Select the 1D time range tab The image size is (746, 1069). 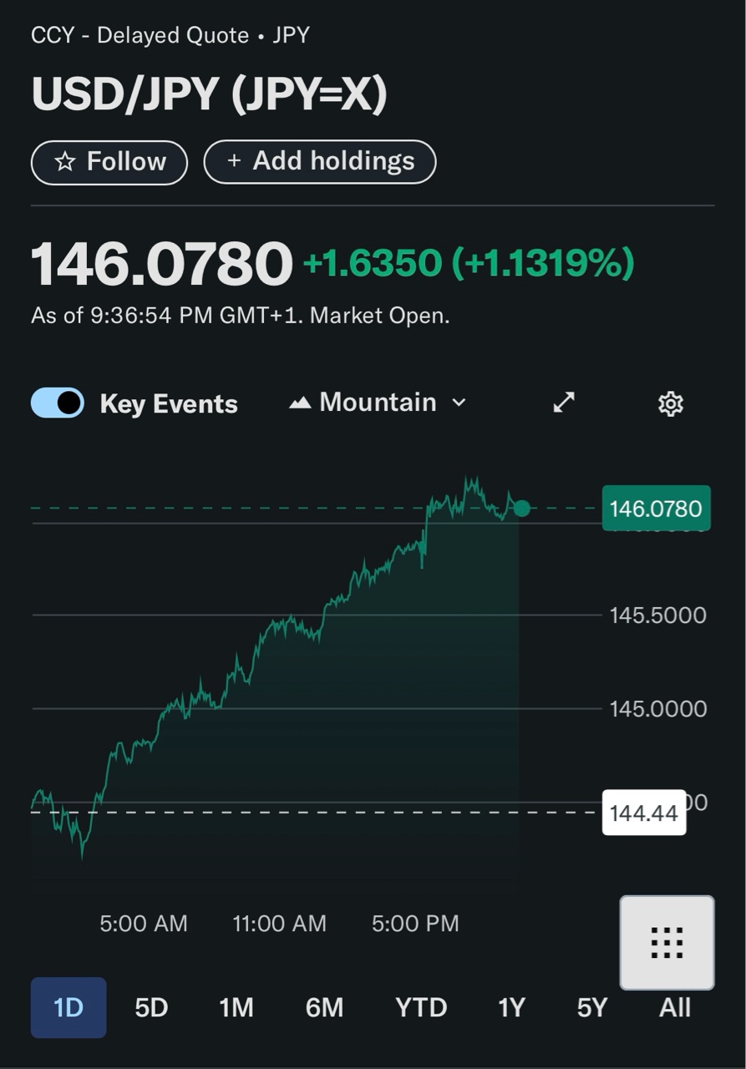point(69,1007)
